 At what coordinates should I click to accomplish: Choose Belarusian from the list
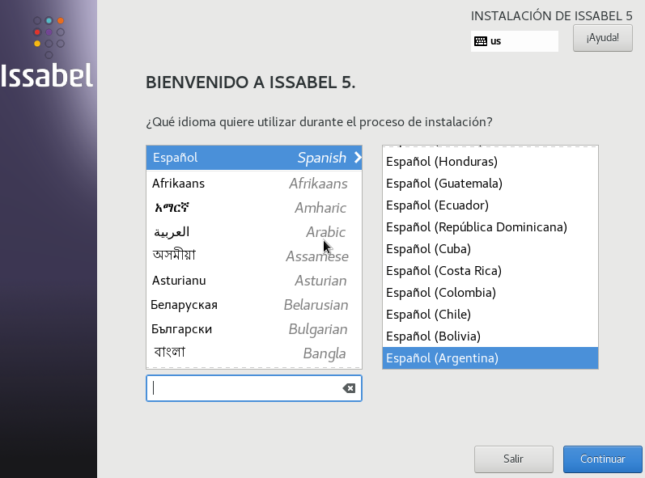253,305
